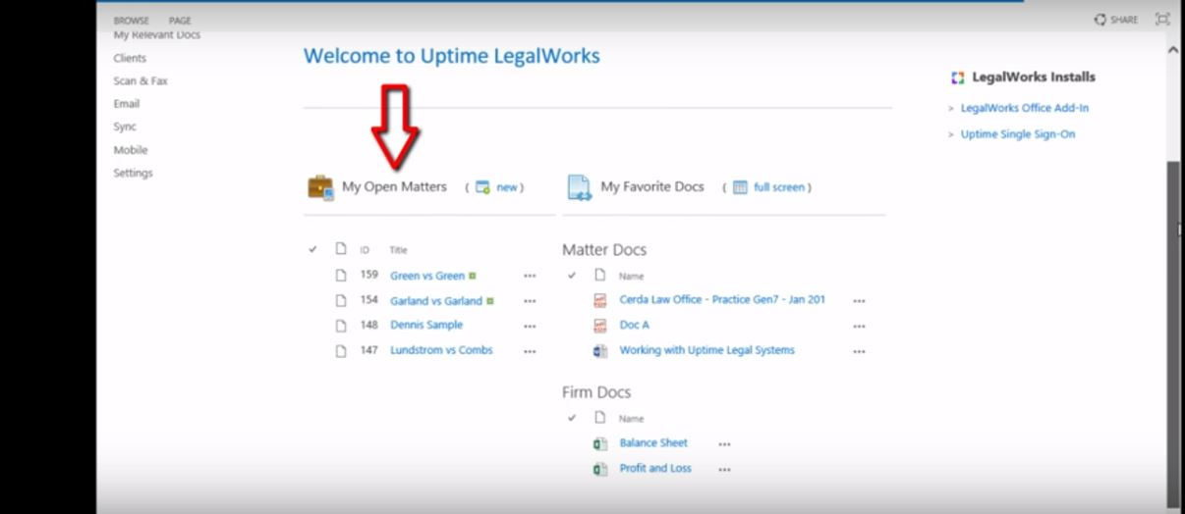Open the Uptime Single Sign-On link

click(1018, 134)
